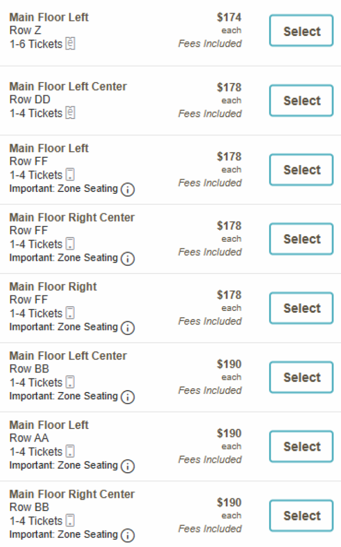This screenshot has width=341, height=547.
Task: Select Main Floor Right Center Row BB tickets
Action: pos(301,516)
